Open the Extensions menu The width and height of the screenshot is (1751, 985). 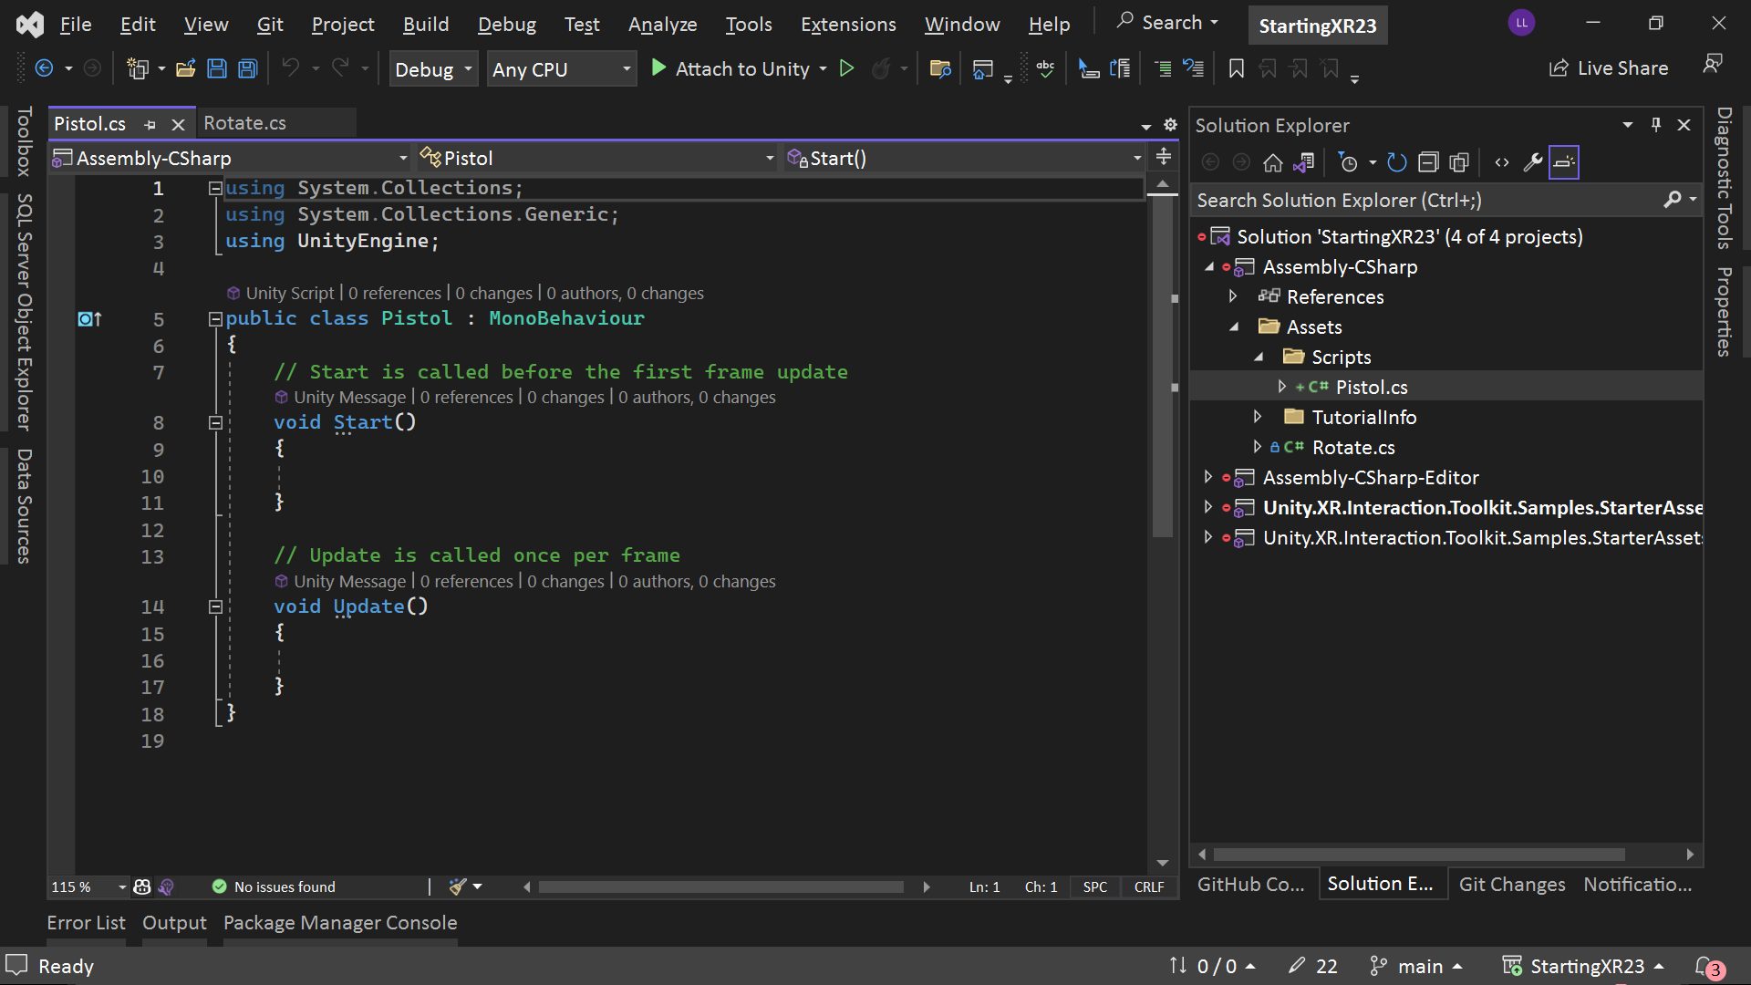point(848,25)
